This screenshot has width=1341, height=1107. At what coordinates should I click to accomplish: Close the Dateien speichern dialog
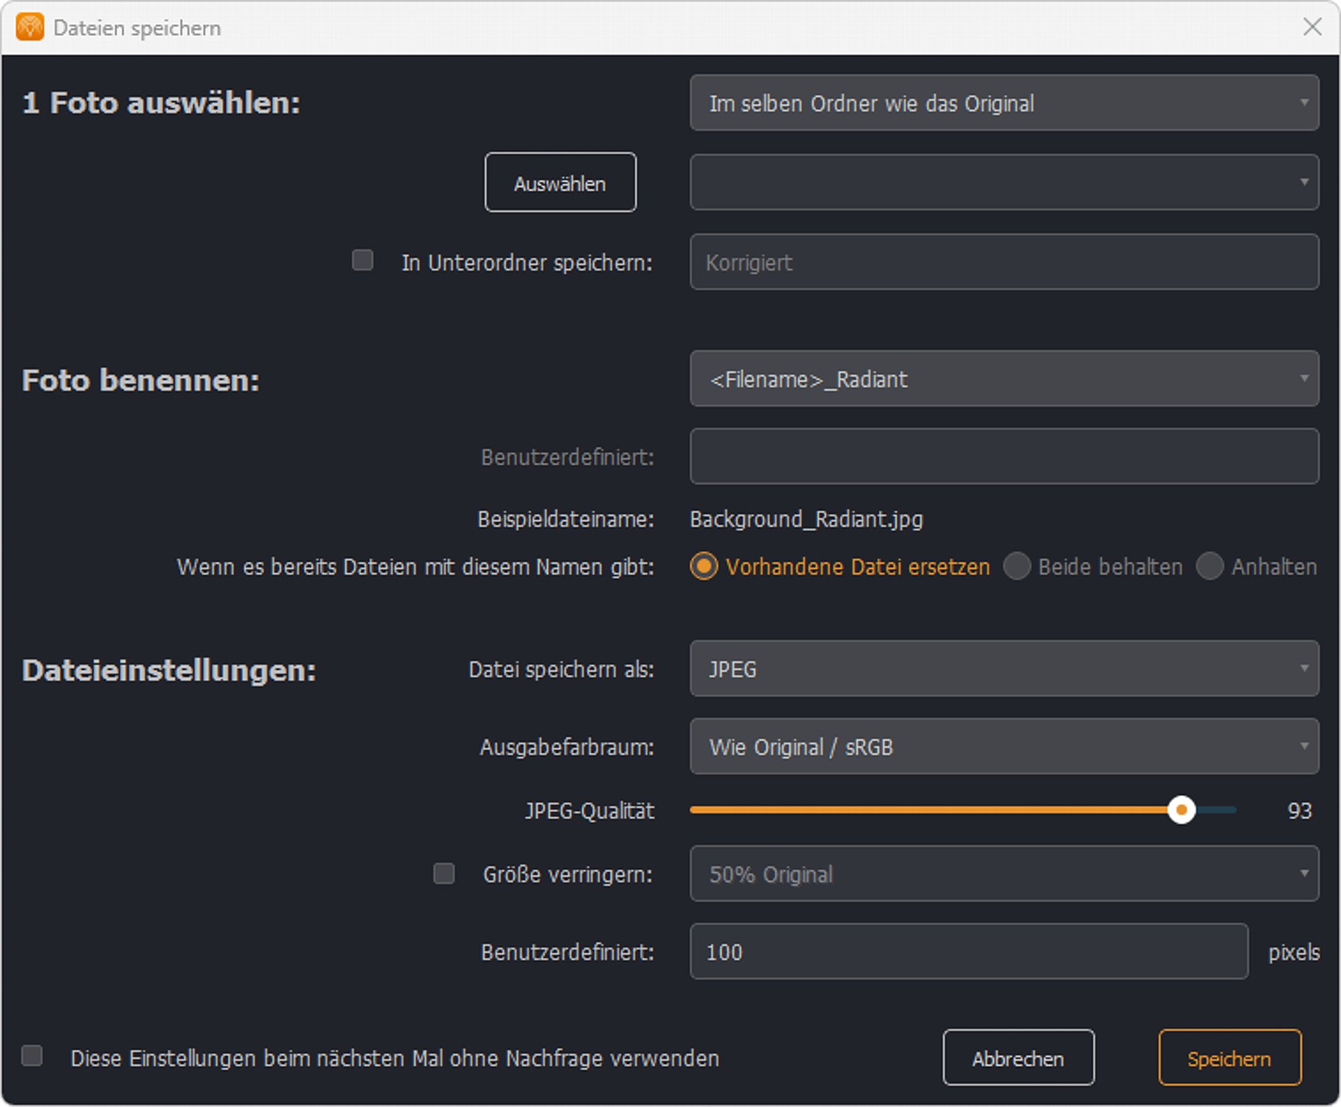click(1312, 27)
